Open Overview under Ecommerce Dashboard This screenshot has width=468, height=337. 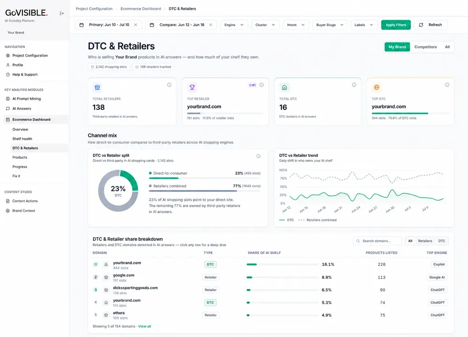click(x=20, y=130)
